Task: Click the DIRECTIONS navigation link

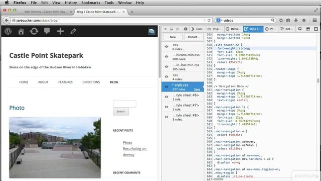Action: point(91,82)
